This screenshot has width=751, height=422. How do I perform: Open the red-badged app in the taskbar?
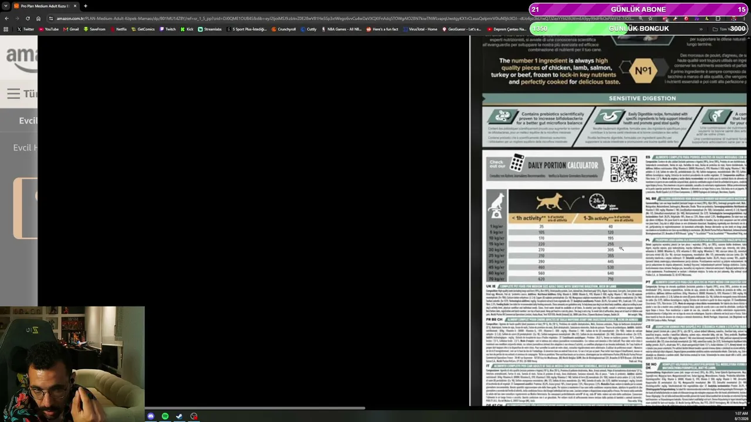coord(194,416)
